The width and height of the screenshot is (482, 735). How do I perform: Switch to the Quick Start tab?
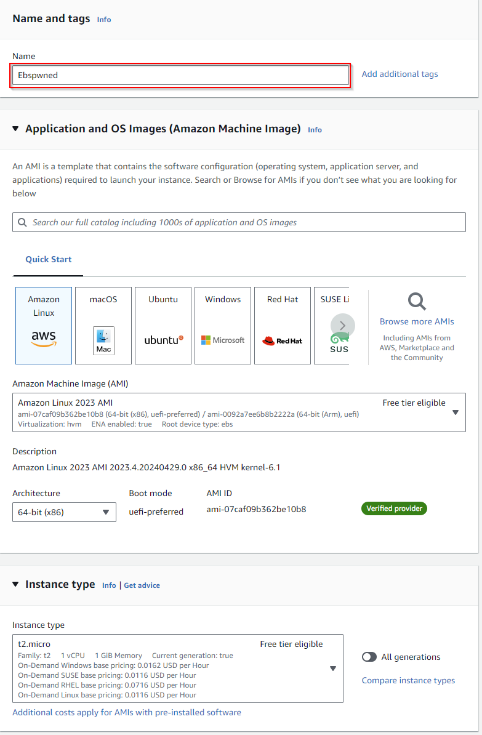coord(48,260)
